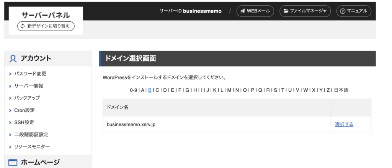This screenshot has width=392, height=168.
Task: Click the arrow beside パスワード変更
Action: click(10, 74)
